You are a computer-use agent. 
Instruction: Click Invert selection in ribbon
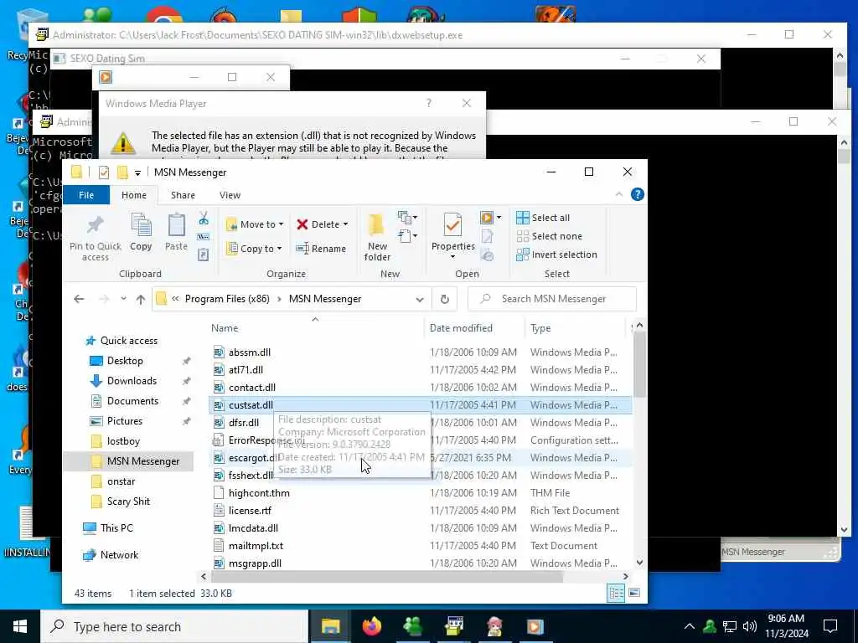coord(556,255)
